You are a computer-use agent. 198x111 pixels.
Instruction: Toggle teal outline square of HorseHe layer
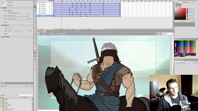coord(54,8)
